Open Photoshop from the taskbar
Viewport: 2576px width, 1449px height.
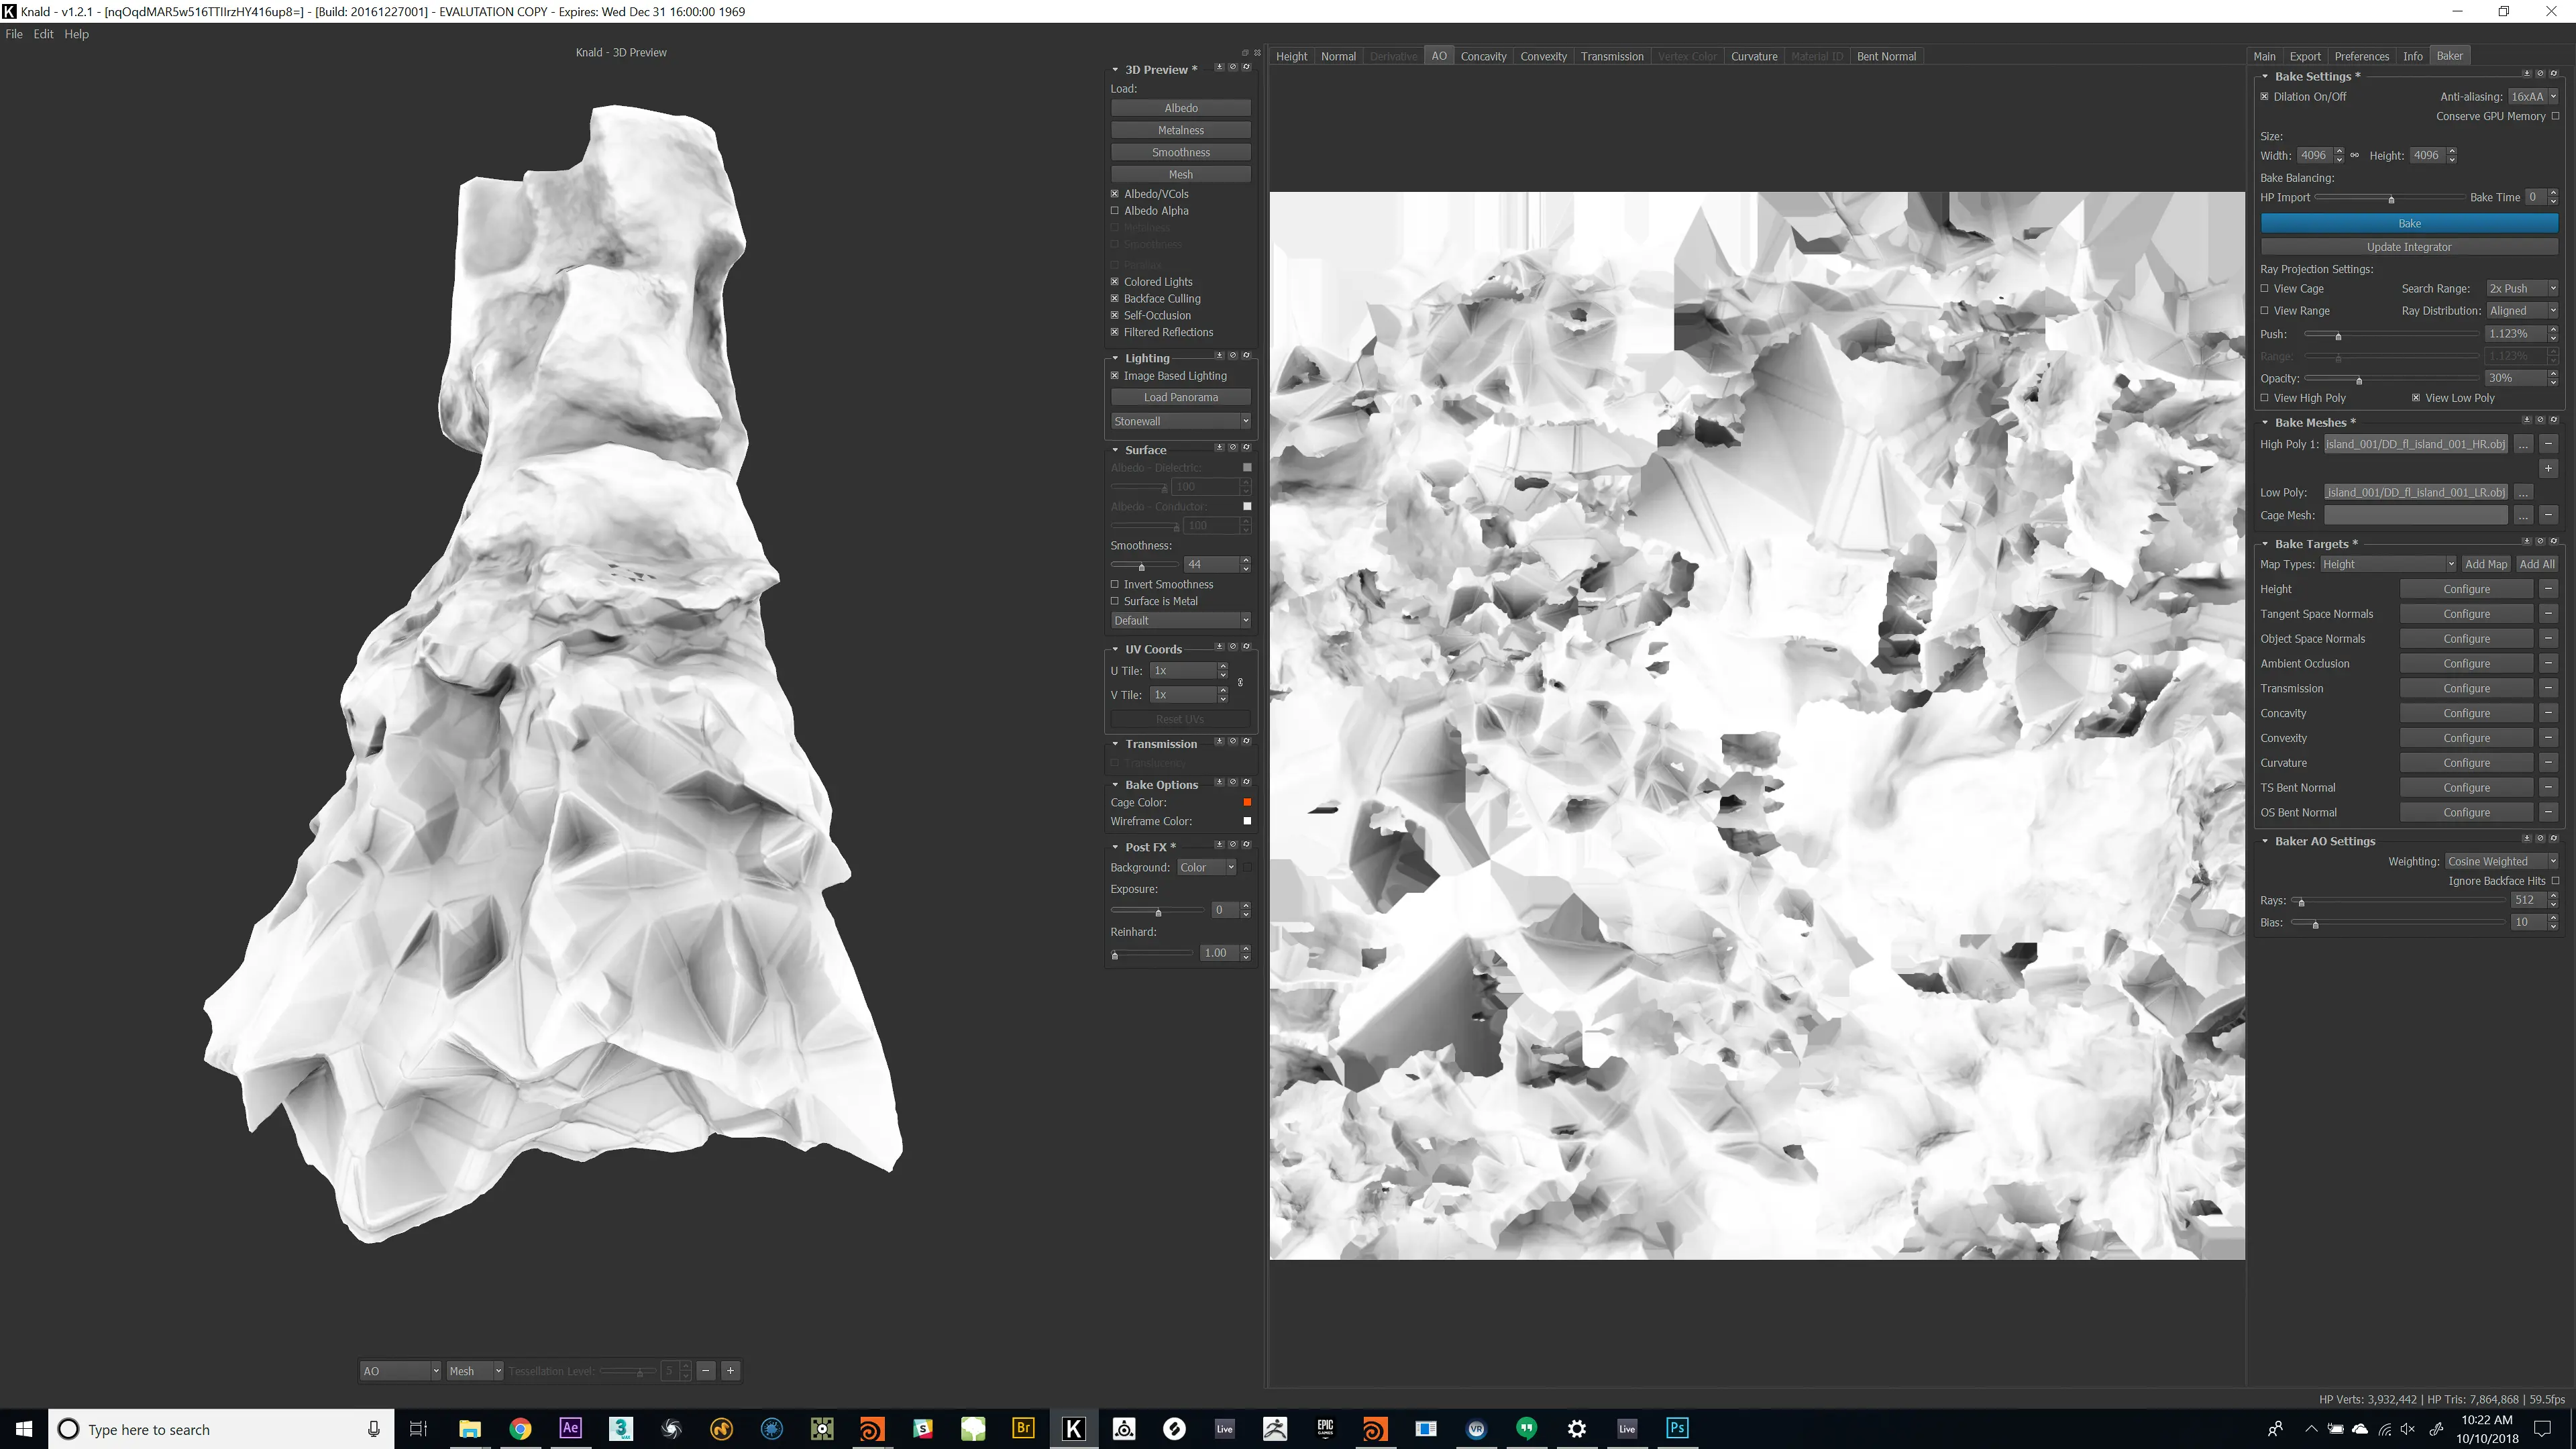coord(1677,1428)
